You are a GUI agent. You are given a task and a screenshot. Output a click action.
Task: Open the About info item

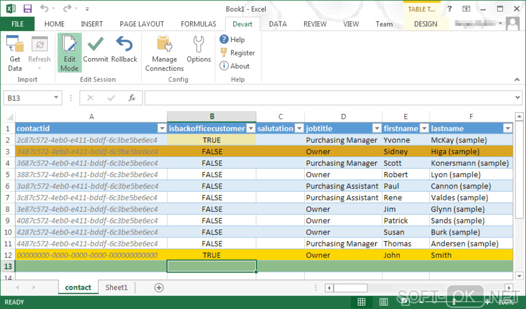click(x=235, y=66)
